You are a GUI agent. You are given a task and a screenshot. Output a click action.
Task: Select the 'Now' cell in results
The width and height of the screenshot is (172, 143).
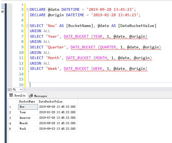coord(28,107)
